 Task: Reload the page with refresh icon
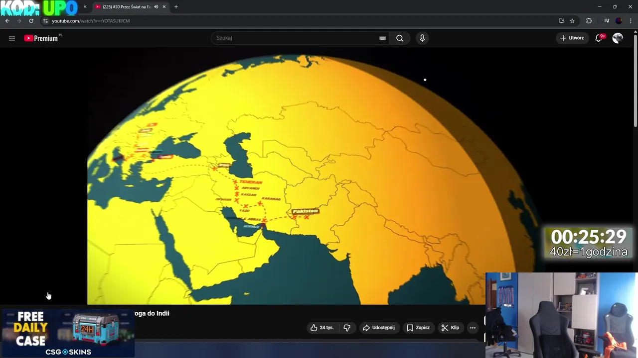[31, 21]
